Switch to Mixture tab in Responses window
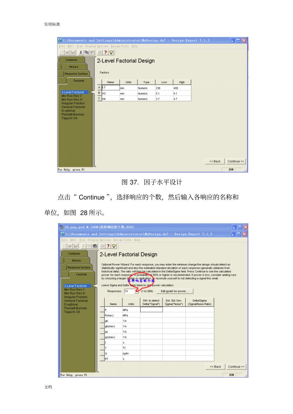The image size is (293, 414). pyautogui.click(x=76, y=260)
